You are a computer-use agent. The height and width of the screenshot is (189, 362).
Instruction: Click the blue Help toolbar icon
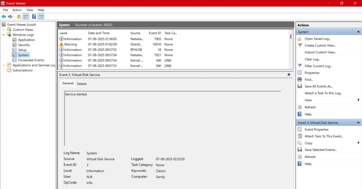coord(34,17)
